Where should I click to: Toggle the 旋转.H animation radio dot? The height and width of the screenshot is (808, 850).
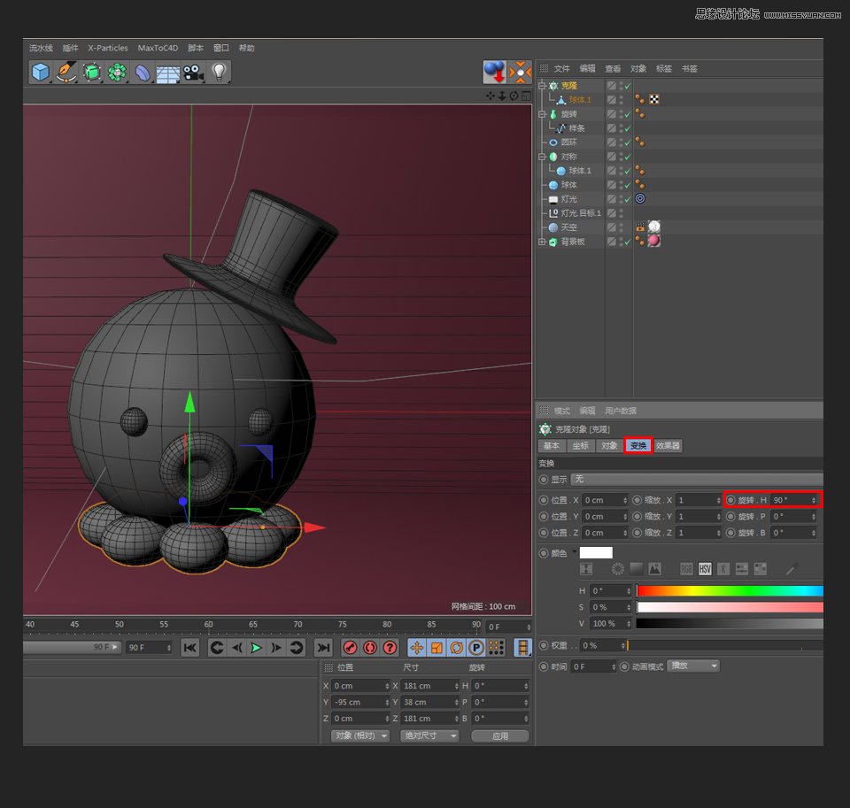(730, 500)
